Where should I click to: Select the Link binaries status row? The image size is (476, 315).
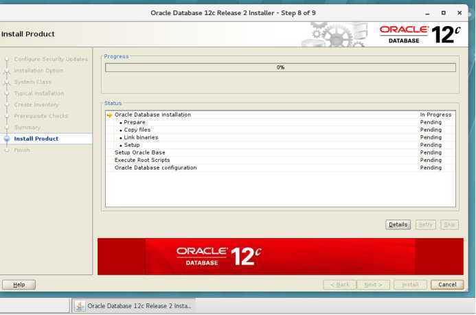click(x=280, y=137)
